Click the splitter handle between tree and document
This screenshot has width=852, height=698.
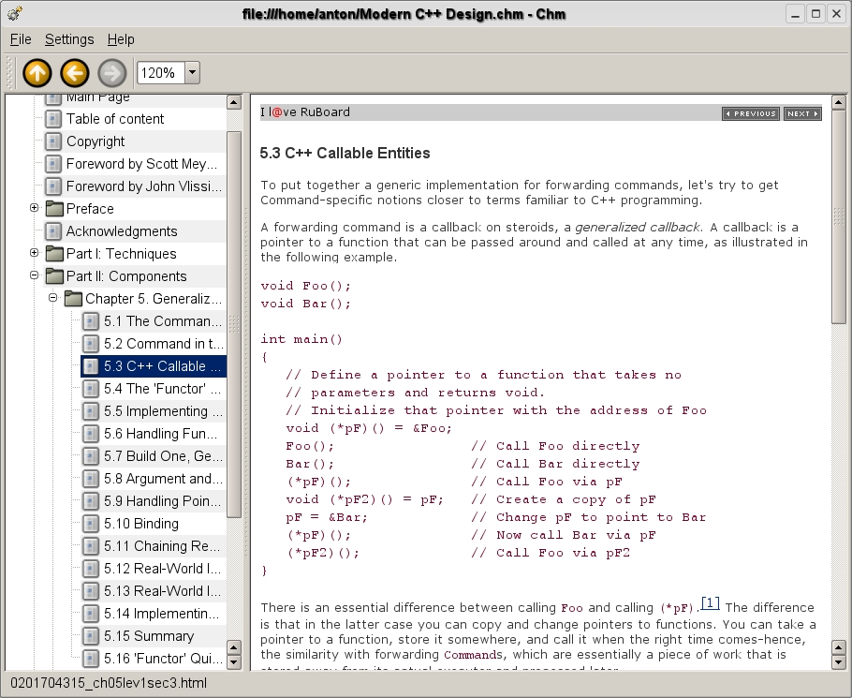(246, 382)
